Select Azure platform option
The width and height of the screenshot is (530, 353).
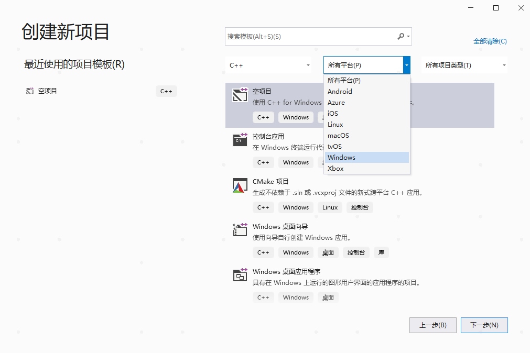[x=367, y=102]
